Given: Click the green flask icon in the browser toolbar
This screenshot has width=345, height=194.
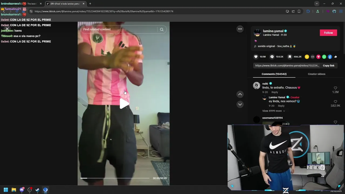Looking at the screenshot, I should (318, 11).
